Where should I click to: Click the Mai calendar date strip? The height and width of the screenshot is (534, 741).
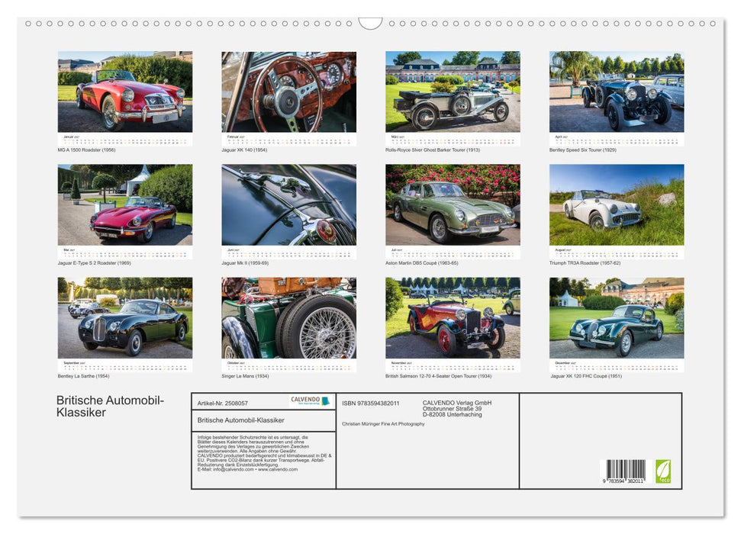click(x=124, y=252)
